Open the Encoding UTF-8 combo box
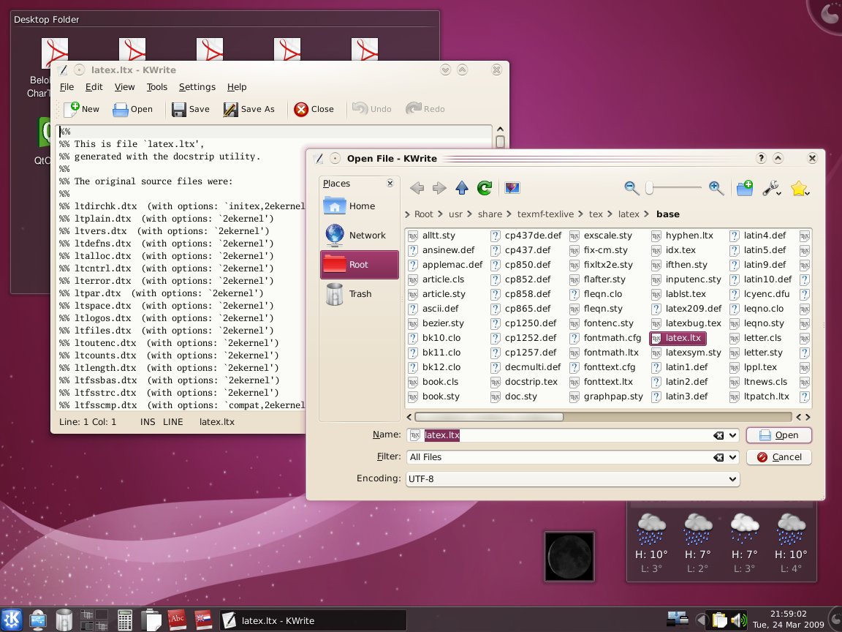The width and height of the screenshot is (842, 632). click(572, 479)
